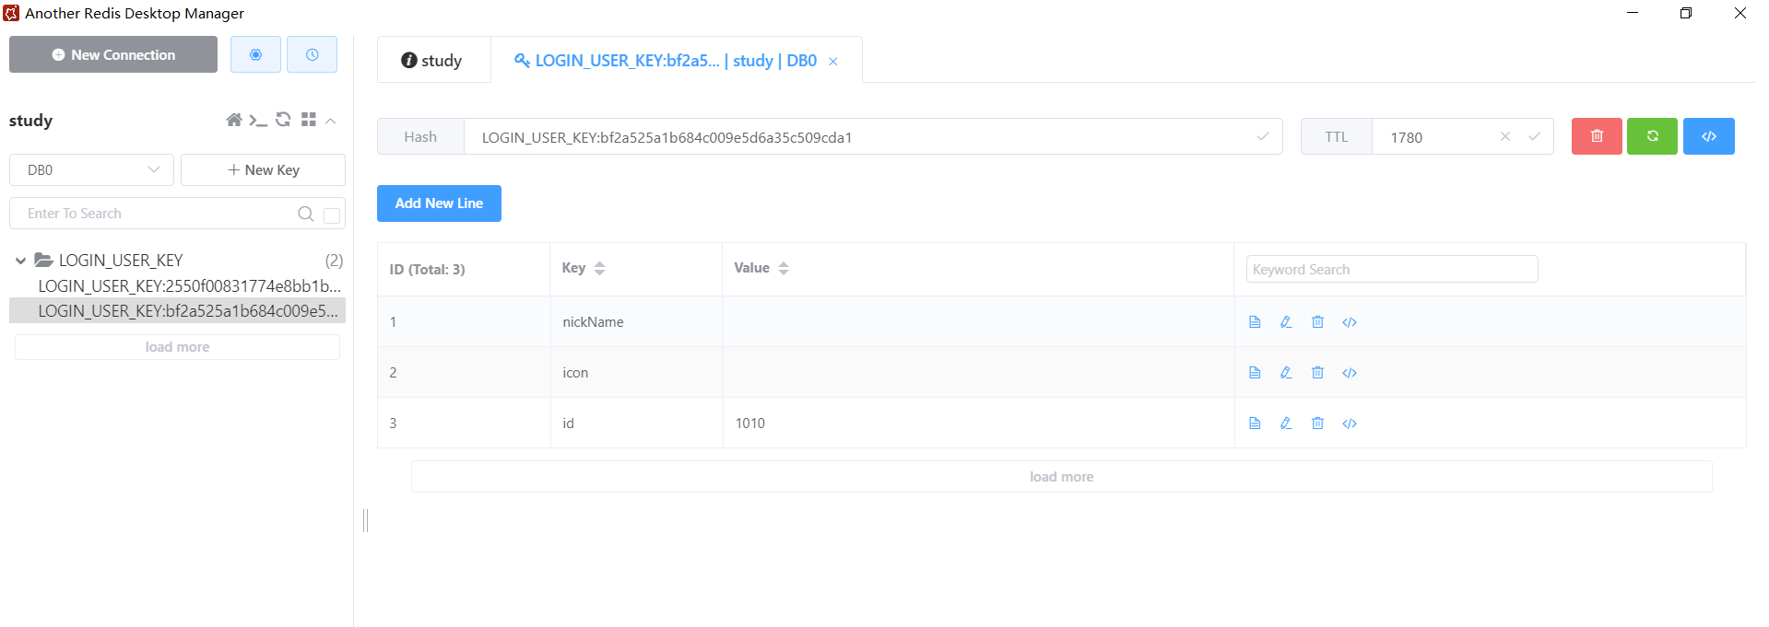View detail of icon row
This screenshot has width=1769, height=627.
1255,373
